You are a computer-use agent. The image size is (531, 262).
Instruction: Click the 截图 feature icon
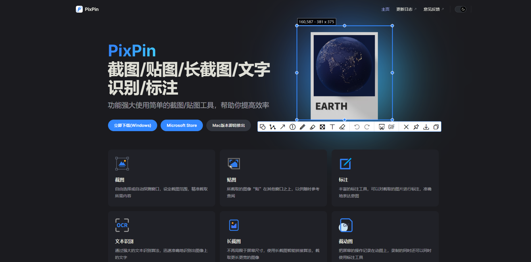(x=122, y=164)
